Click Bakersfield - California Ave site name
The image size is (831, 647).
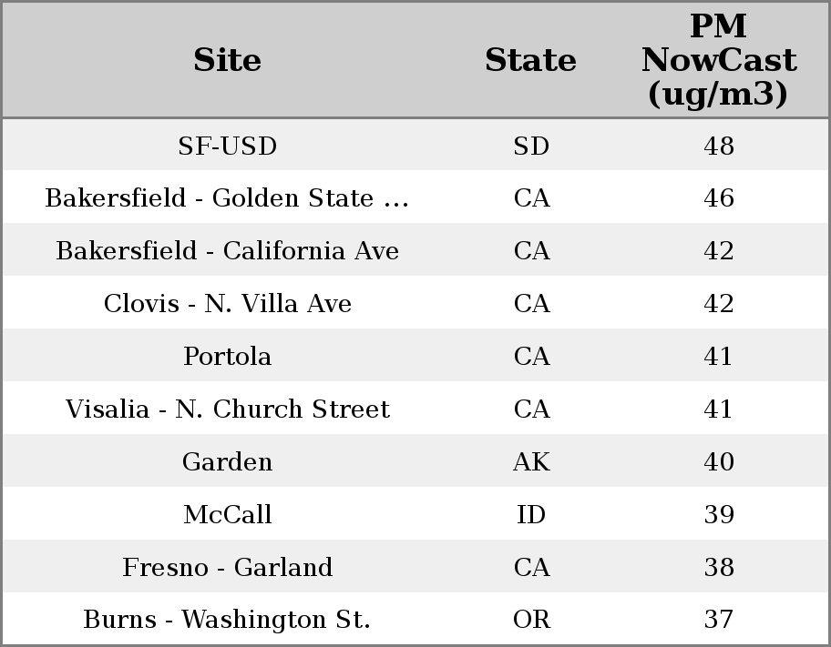[x=227, y=251]
